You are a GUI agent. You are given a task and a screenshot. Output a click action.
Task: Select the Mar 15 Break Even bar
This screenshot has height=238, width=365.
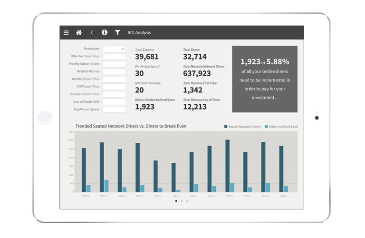coord(106,186)
